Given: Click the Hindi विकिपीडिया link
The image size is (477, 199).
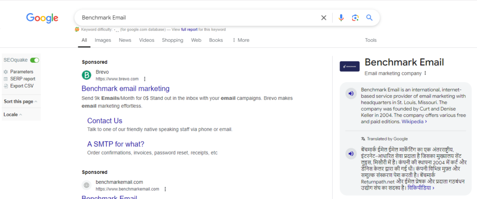Looking at the screenshot, I should pyautogui.click(x=421, y=188).
